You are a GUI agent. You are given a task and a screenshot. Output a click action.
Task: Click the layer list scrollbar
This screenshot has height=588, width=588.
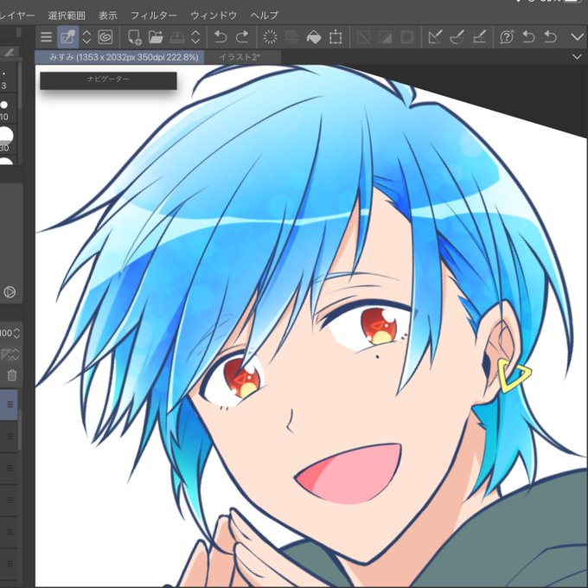pos(20,430)
